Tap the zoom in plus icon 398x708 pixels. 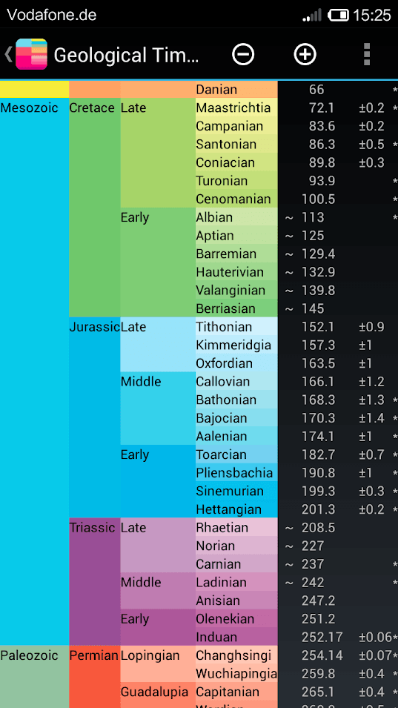click(x=305, y=55)
